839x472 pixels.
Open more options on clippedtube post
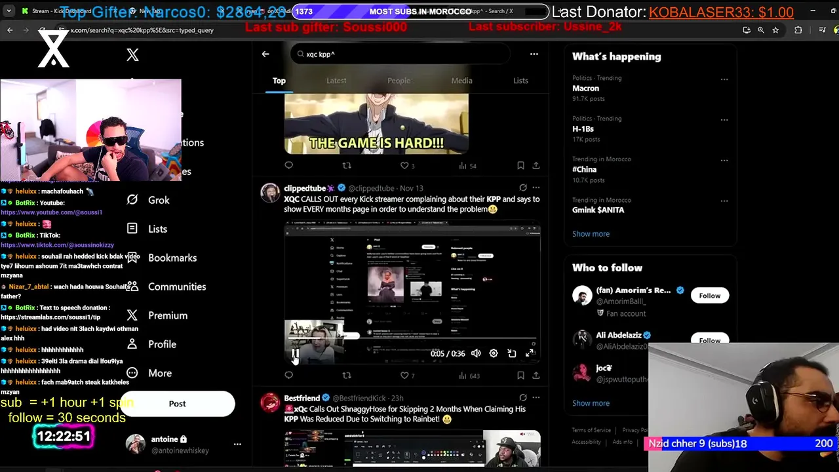pyautogui.click(x=536, y=188)
